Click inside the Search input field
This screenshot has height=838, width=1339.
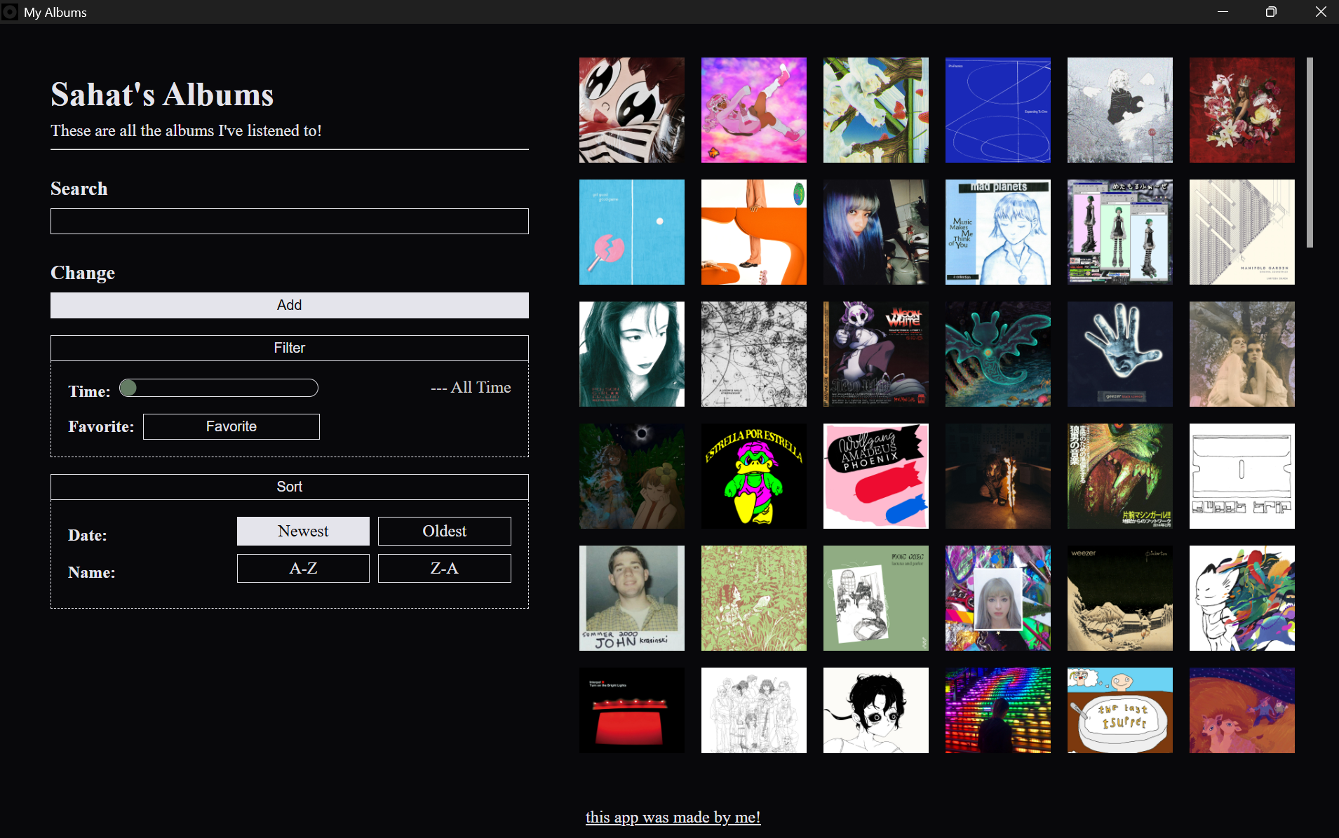289,221
